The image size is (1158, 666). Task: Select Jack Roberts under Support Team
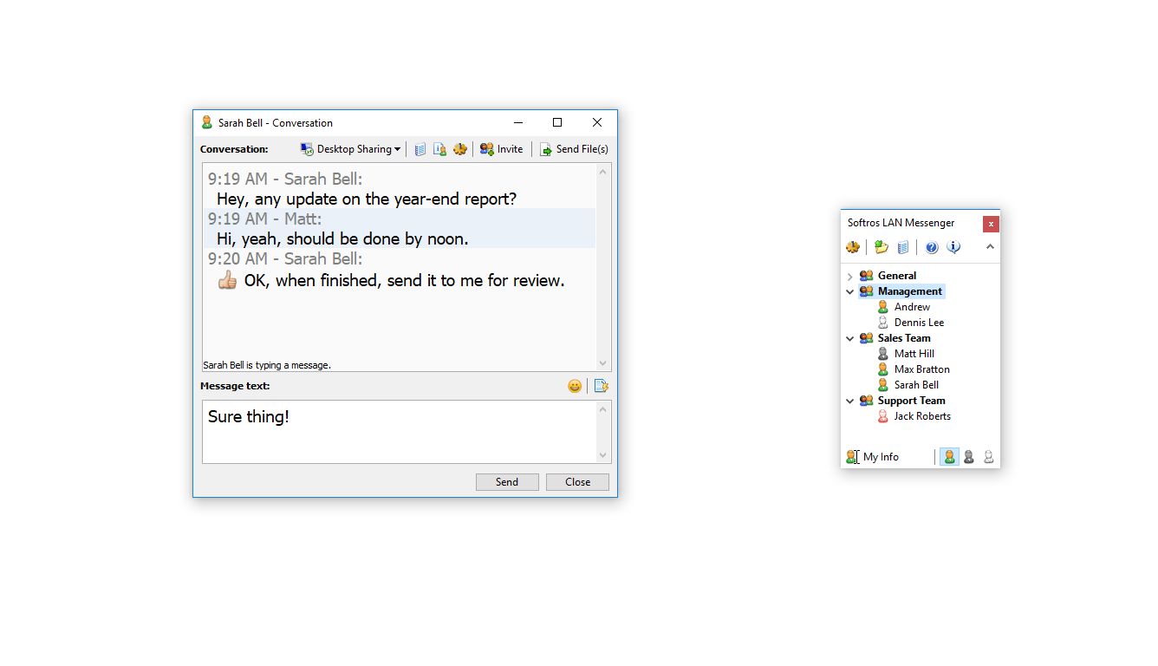click(922, 416)
